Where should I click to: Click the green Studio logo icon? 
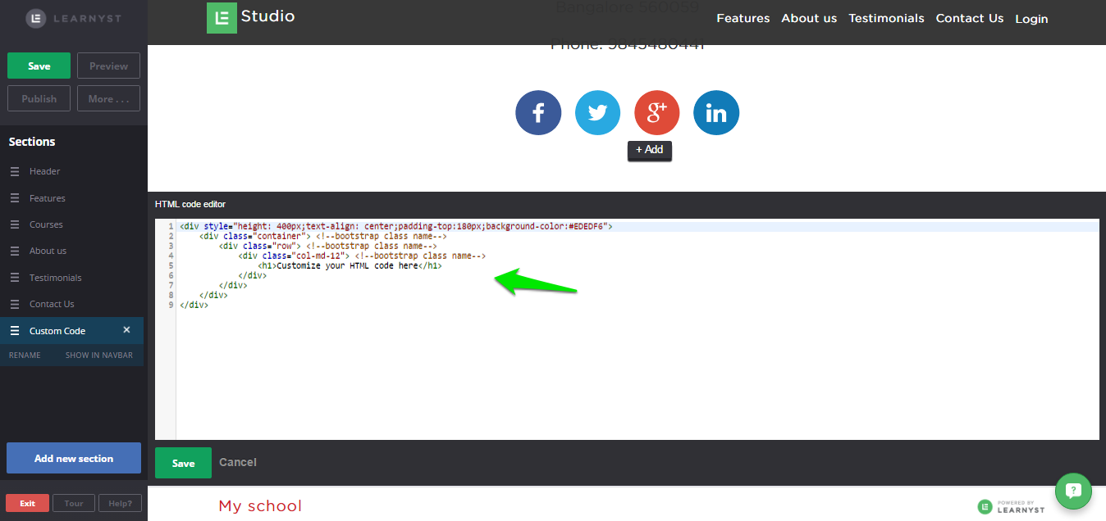pyautogui.click(x=222, y=18)
